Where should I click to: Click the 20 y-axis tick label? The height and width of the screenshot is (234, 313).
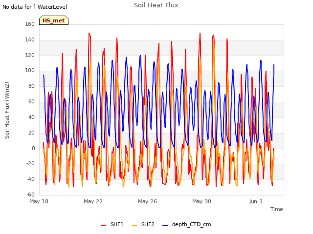tap(31, 133)
